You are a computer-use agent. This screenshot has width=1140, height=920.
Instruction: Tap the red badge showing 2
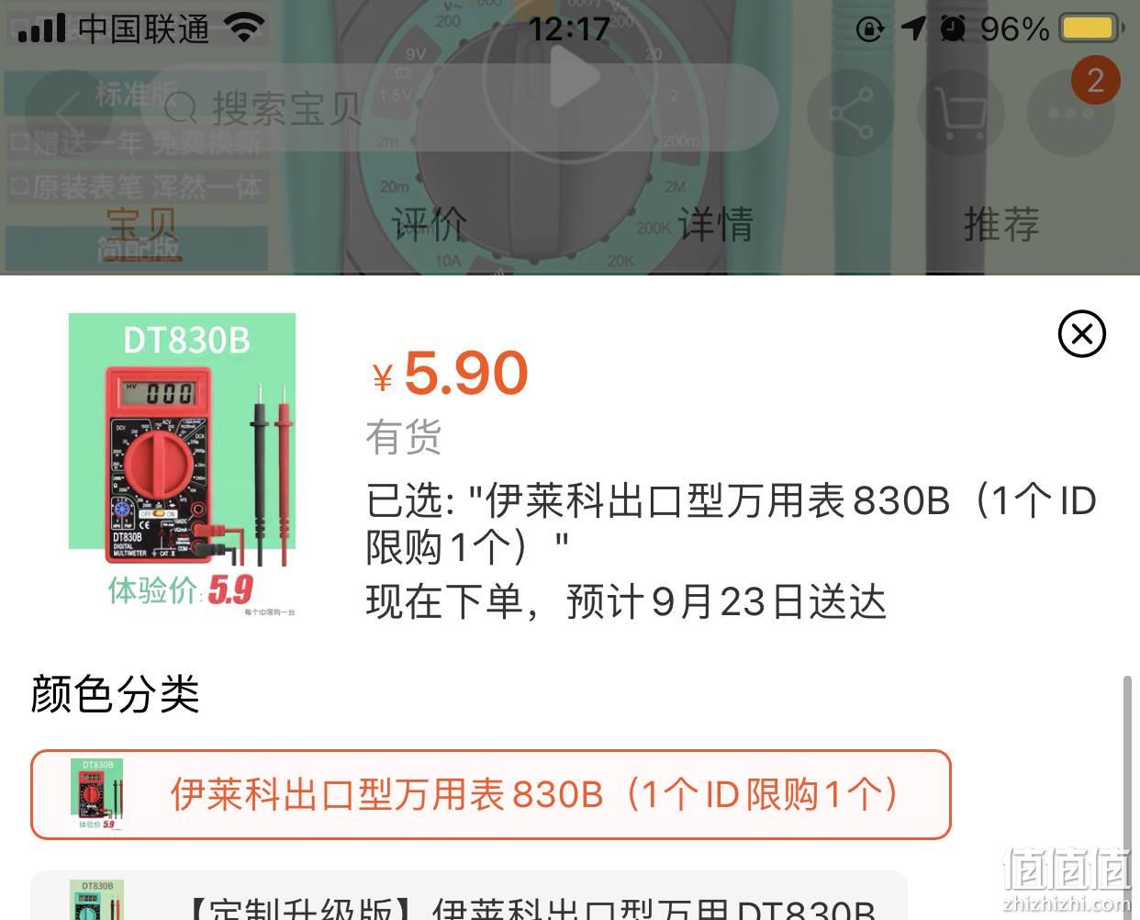point(1095,81)
